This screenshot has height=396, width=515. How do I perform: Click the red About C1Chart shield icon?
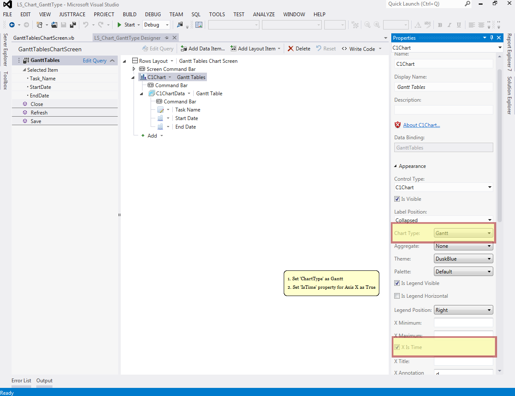[398, 125]
